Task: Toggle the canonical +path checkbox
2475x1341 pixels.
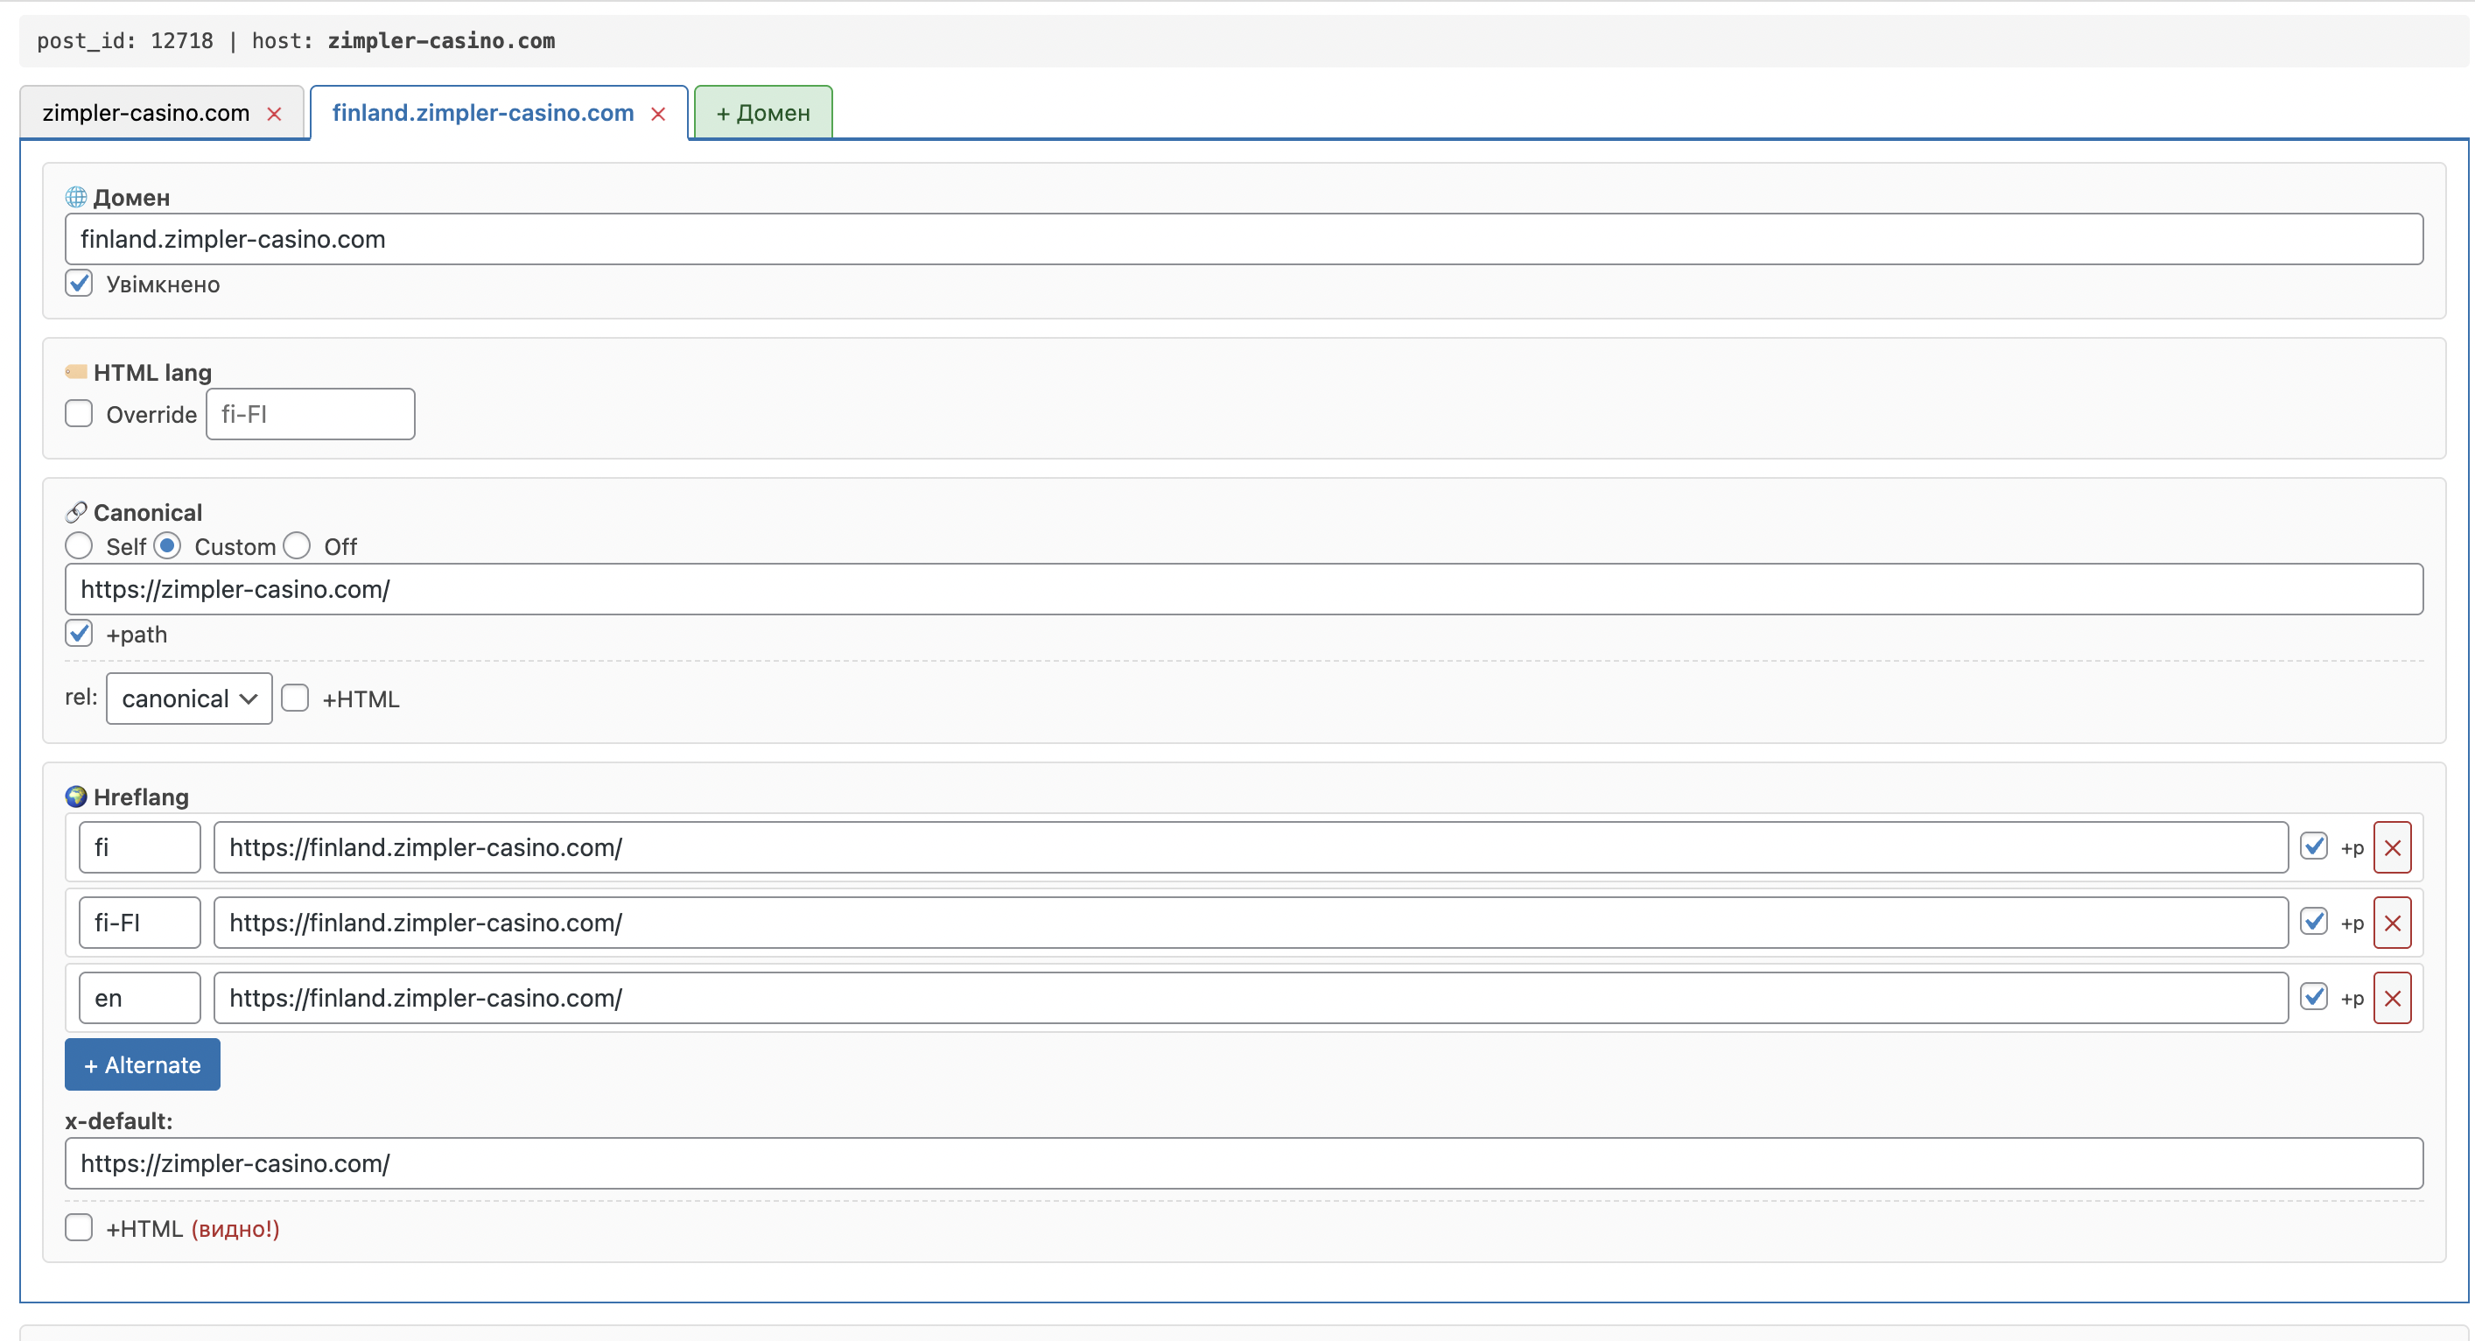Action: tap(79, 634)
